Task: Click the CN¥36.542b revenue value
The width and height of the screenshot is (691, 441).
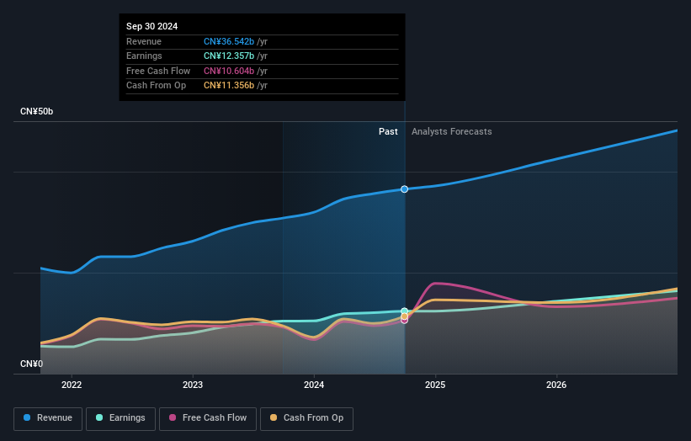Action: (229, 41)
